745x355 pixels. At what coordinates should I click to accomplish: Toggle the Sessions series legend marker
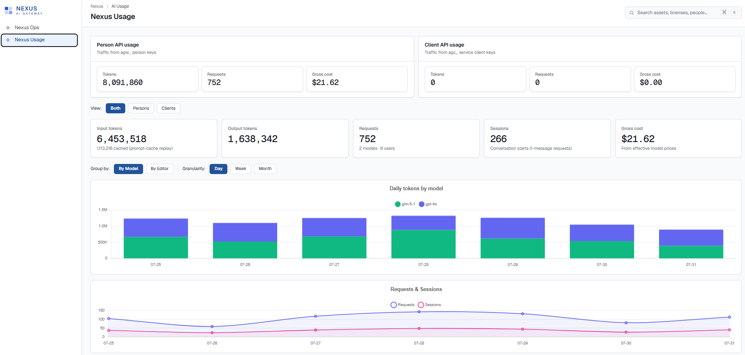pyautogui.click(x=421, y=305)
